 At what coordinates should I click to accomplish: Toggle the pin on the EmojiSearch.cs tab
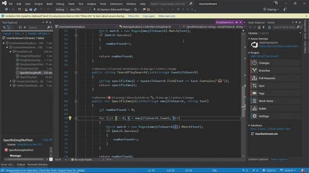237,22
